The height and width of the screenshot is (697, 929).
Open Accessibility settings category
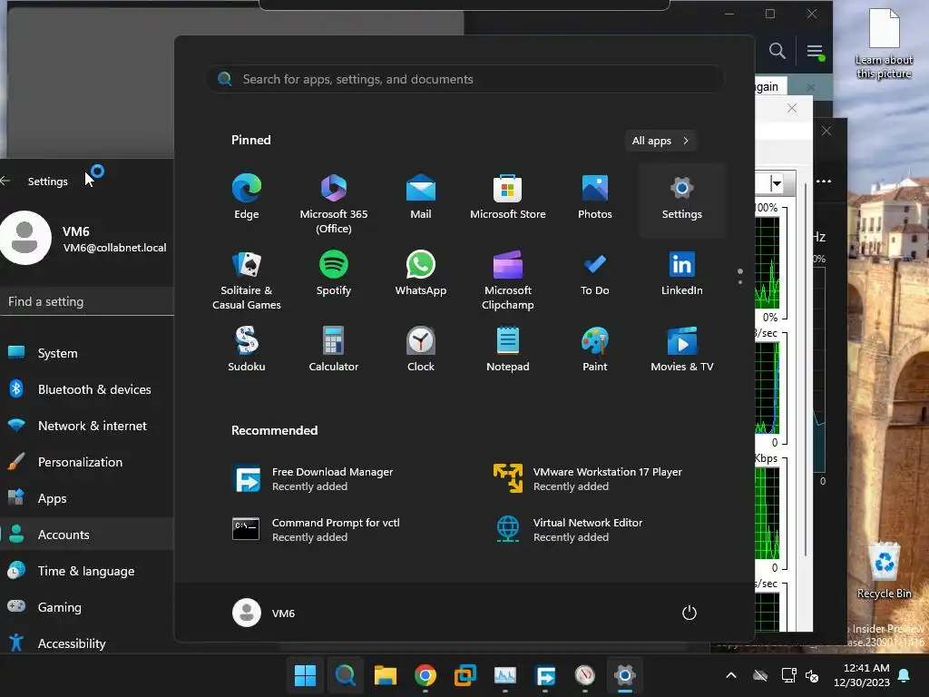pos(87,643)
